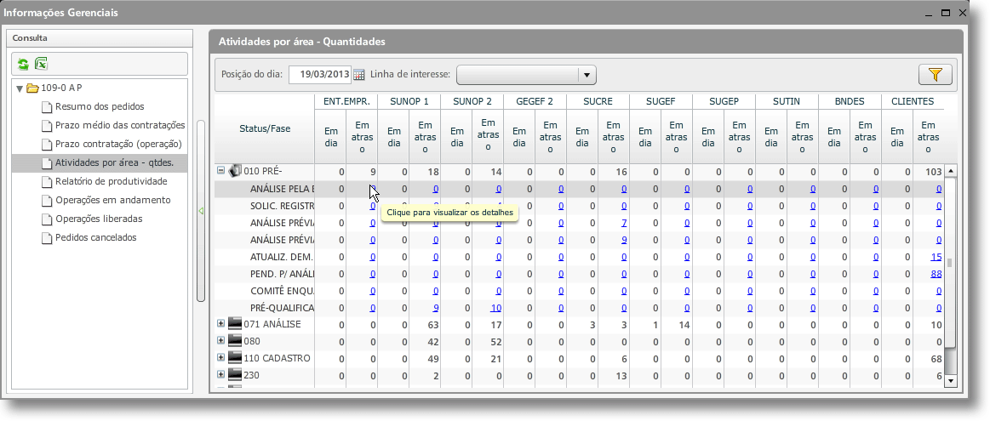Click the SUNOP 1 column header
The width and height of the screenshot is (990, 421).
pos(409,101)
